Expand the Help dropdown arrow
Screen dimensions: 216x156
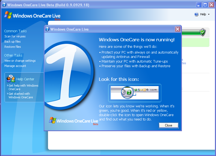click(x=209, y=14)
